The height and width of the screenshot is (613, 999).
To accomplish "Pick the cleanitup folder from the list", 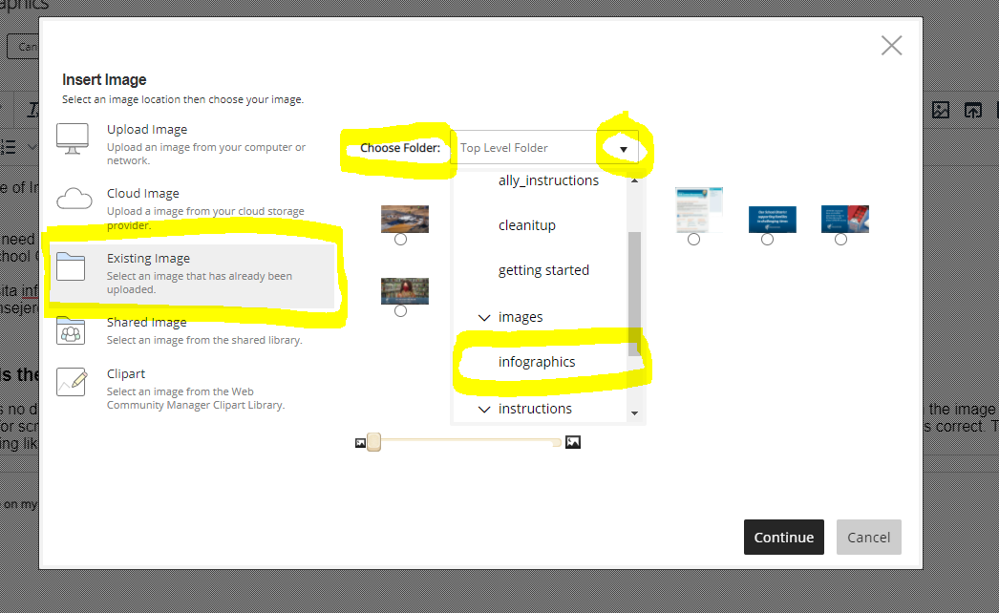I will click(x=526, y=225).
